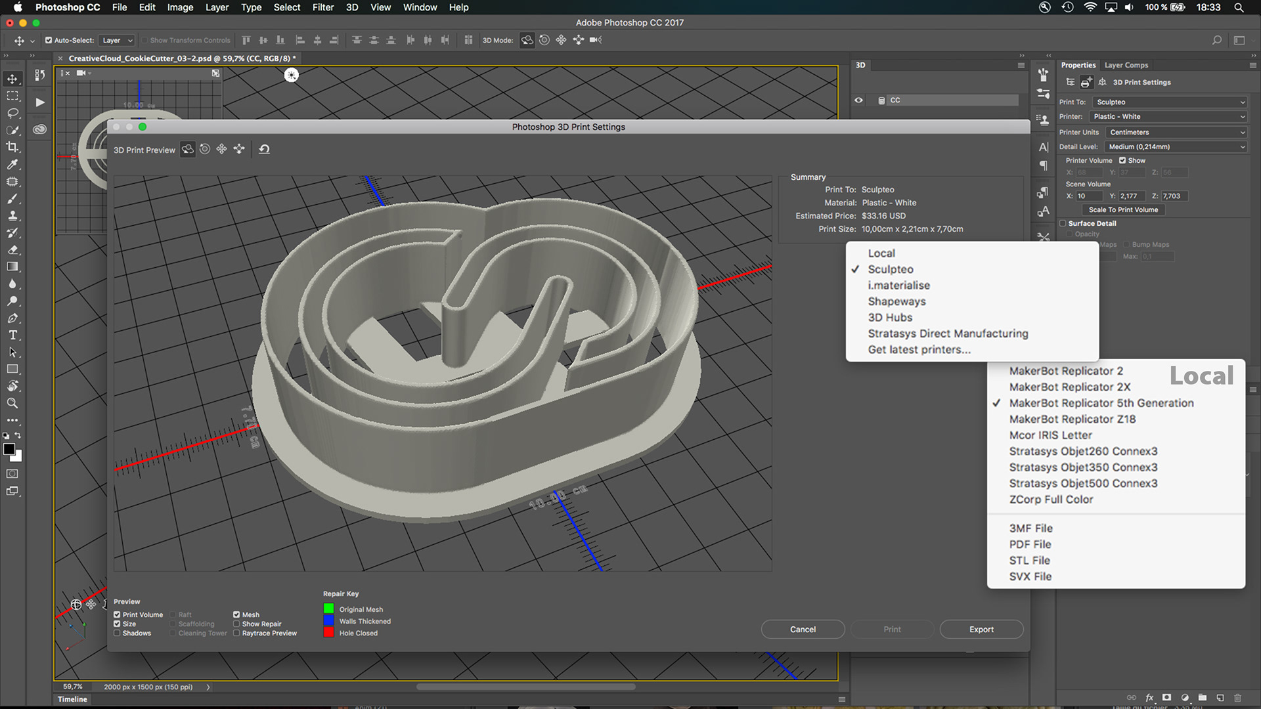
Task: Select the Horizontal Type tool
Action: (12, 335)
